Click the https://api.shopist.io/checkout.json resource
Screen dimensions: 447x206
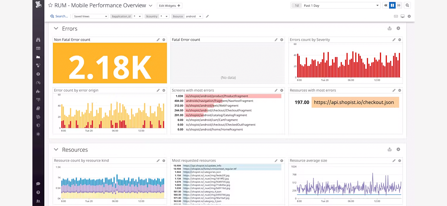click(355, 102)
